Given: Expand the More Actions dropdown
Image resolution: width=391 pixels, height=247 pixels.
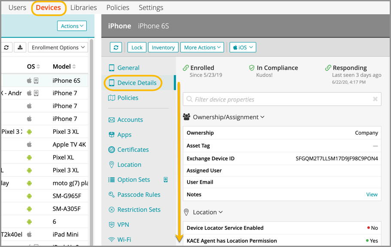Looking at the screenshot, I should (202, 47).
